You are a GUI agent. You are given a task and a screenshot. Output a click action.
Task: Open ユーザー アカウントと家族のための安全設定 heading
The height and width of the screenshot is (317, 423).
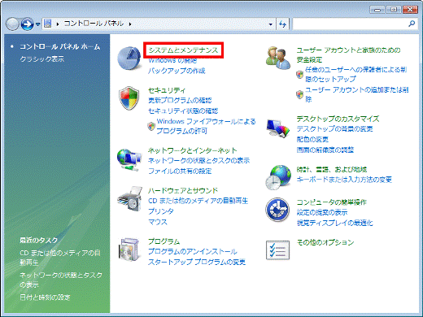pyautogui.click(x=348, y=54)
